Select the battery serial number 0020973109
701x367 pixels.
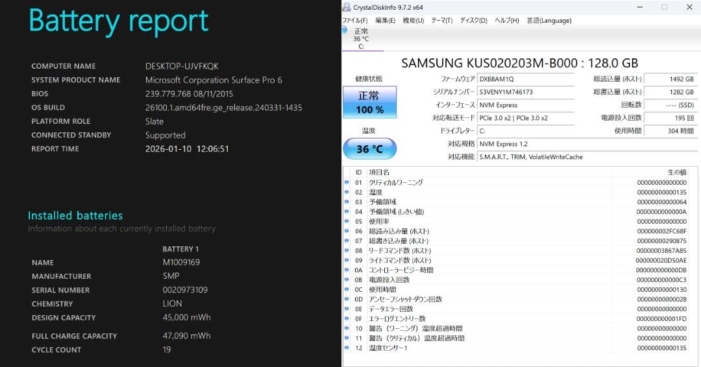(x=185, y=290)
